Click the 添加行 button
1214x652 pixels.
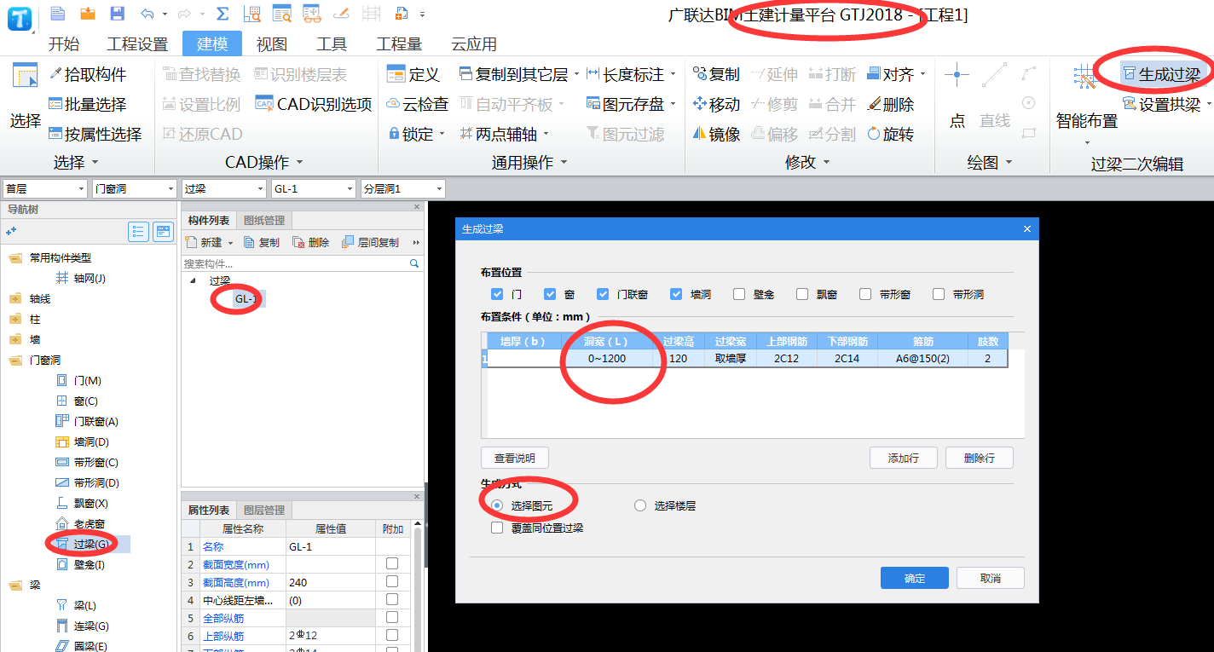[904, 458]
